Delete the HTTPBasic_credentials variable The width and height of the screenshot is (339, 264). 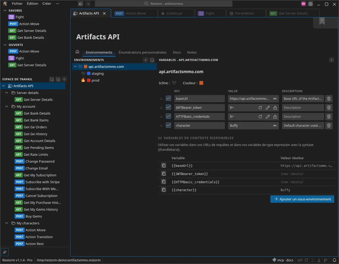tap(329, 117)
